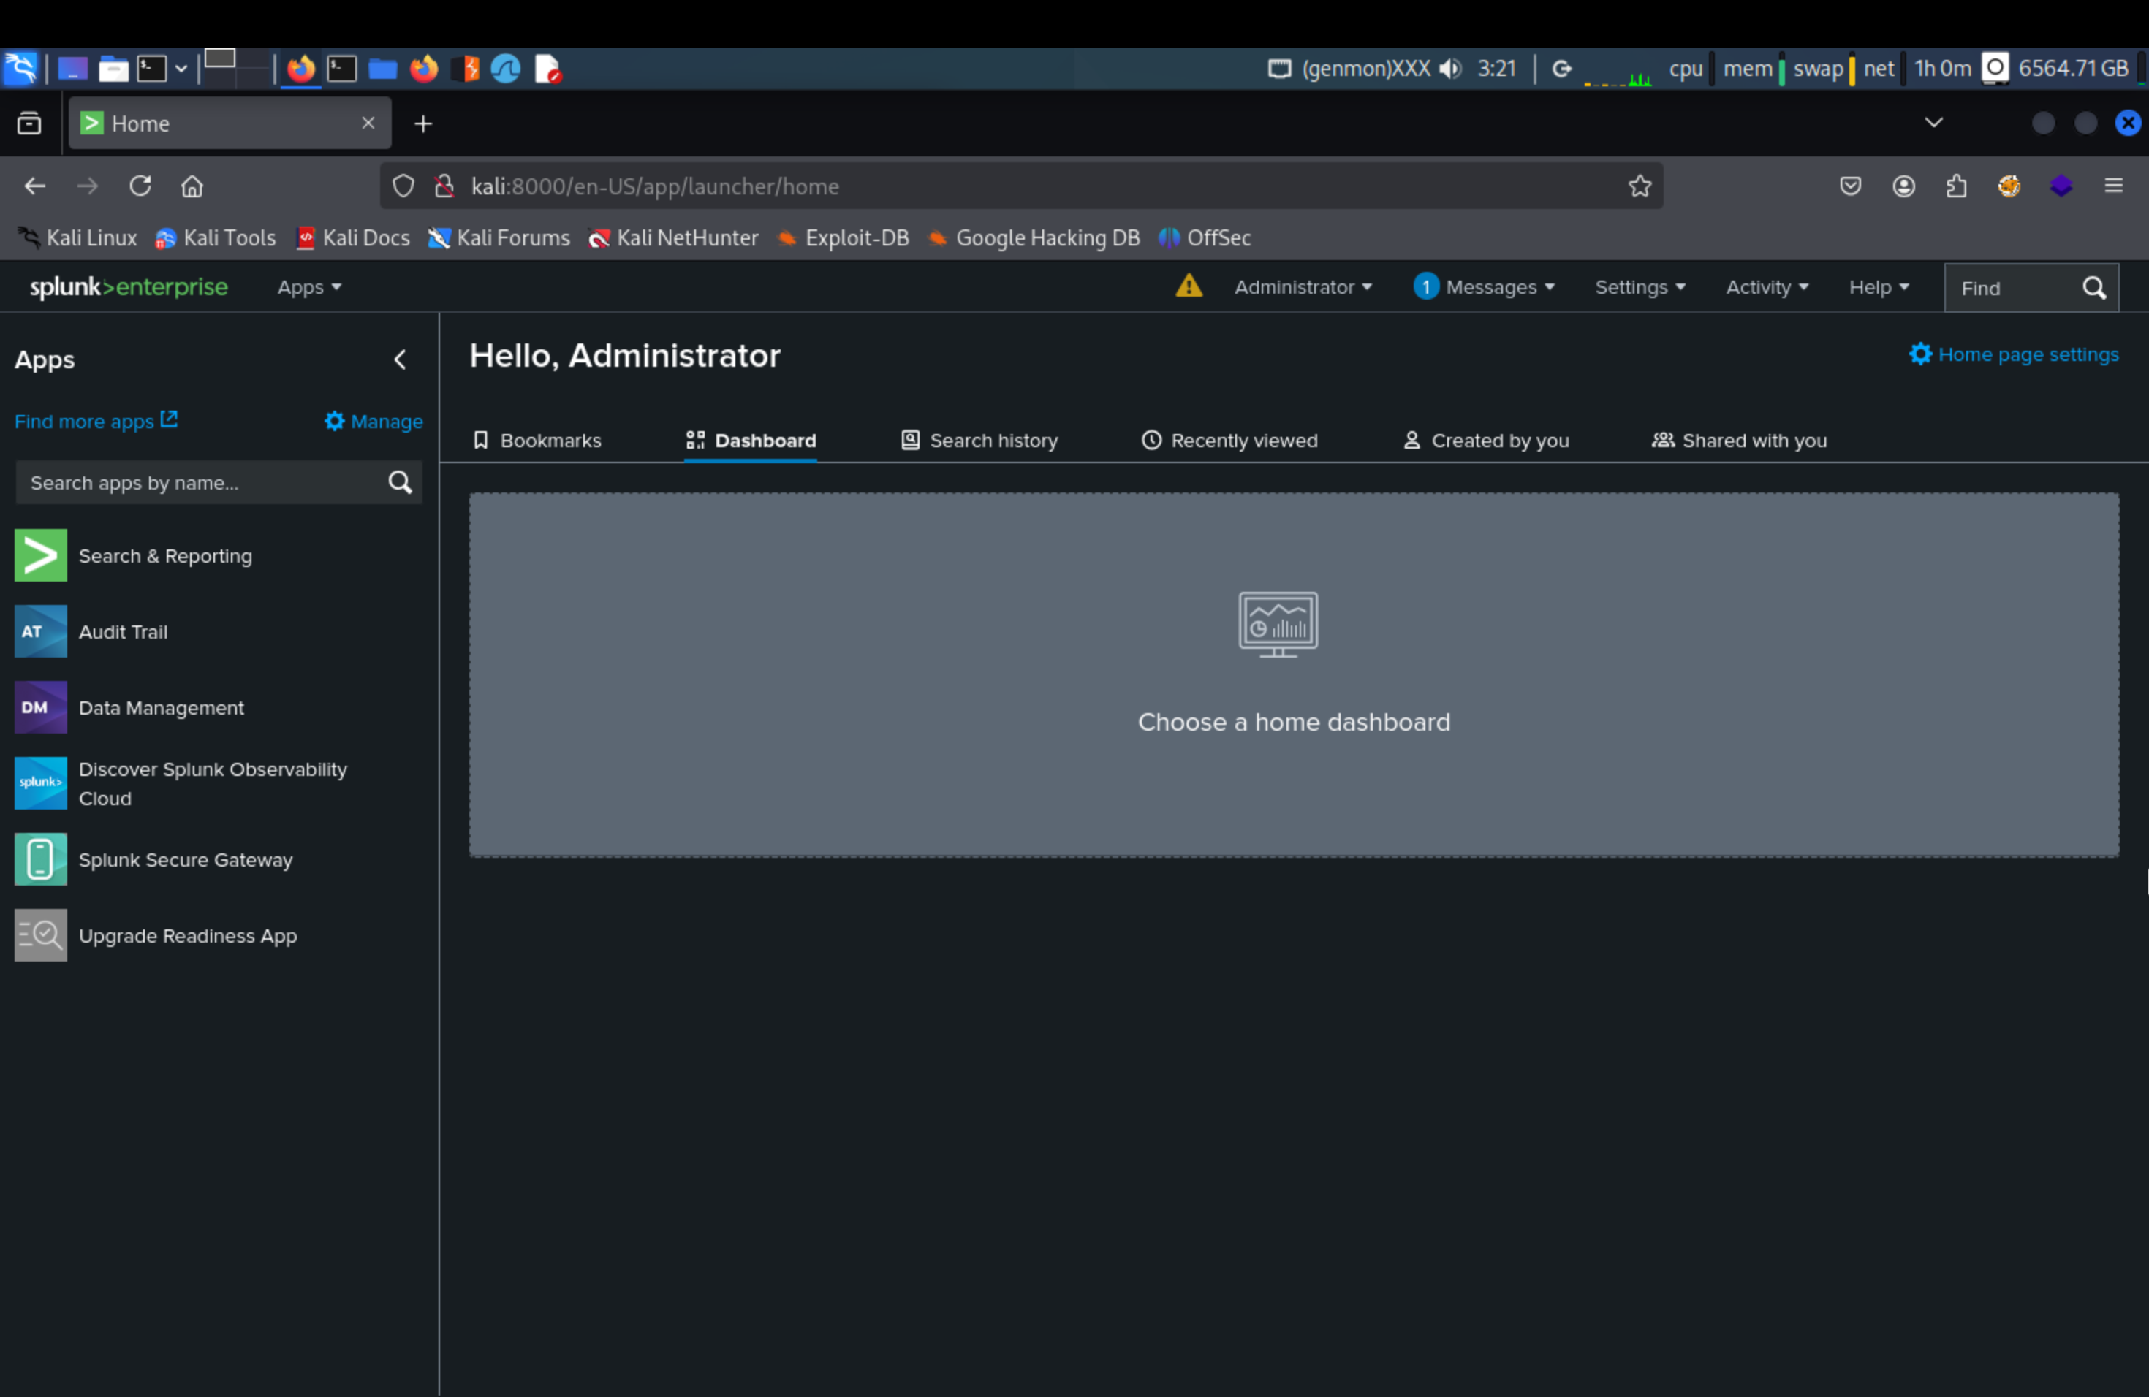Click the yellow warning triangle icon
The width and height of the screenshot is (2149, 1397).
click(1189, 287)
